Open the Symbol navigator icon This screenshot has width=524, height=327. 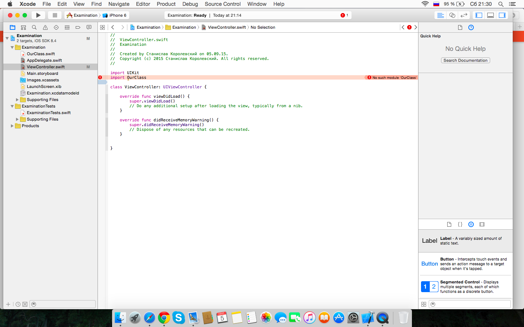[x=23, y=27]
